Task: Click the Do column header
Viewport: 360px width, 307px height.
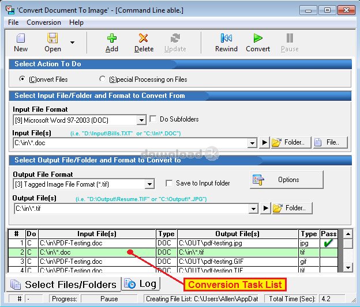Action: (x=32, y=234)
